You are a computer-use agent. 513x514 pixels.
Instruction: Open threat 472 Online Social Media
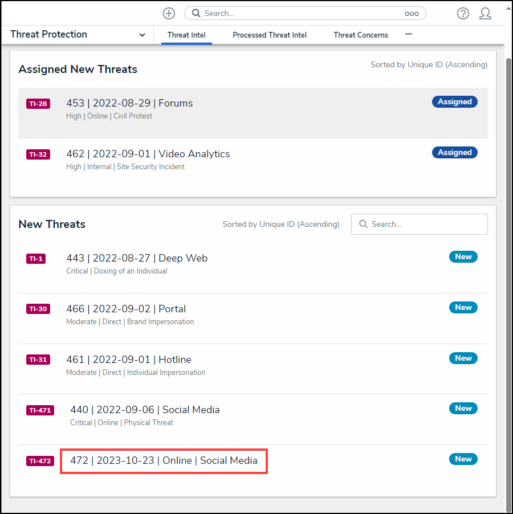164,460
